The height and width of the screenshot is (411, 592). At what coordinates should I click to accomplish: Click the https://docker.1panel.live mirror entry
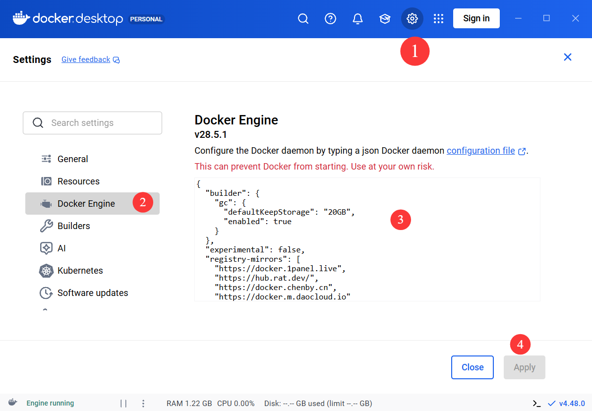click(x=280, y=269)
